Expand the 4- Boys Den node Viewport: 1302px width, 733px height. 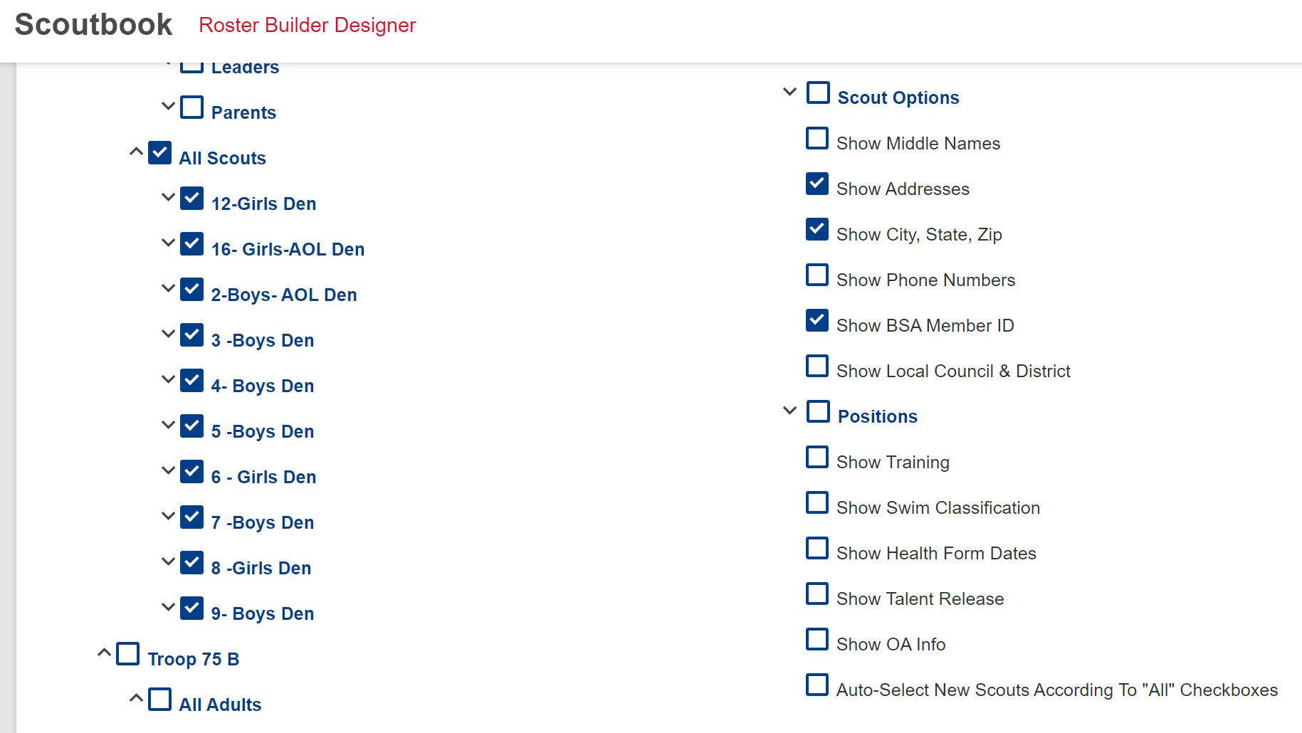tap(168, 380)
